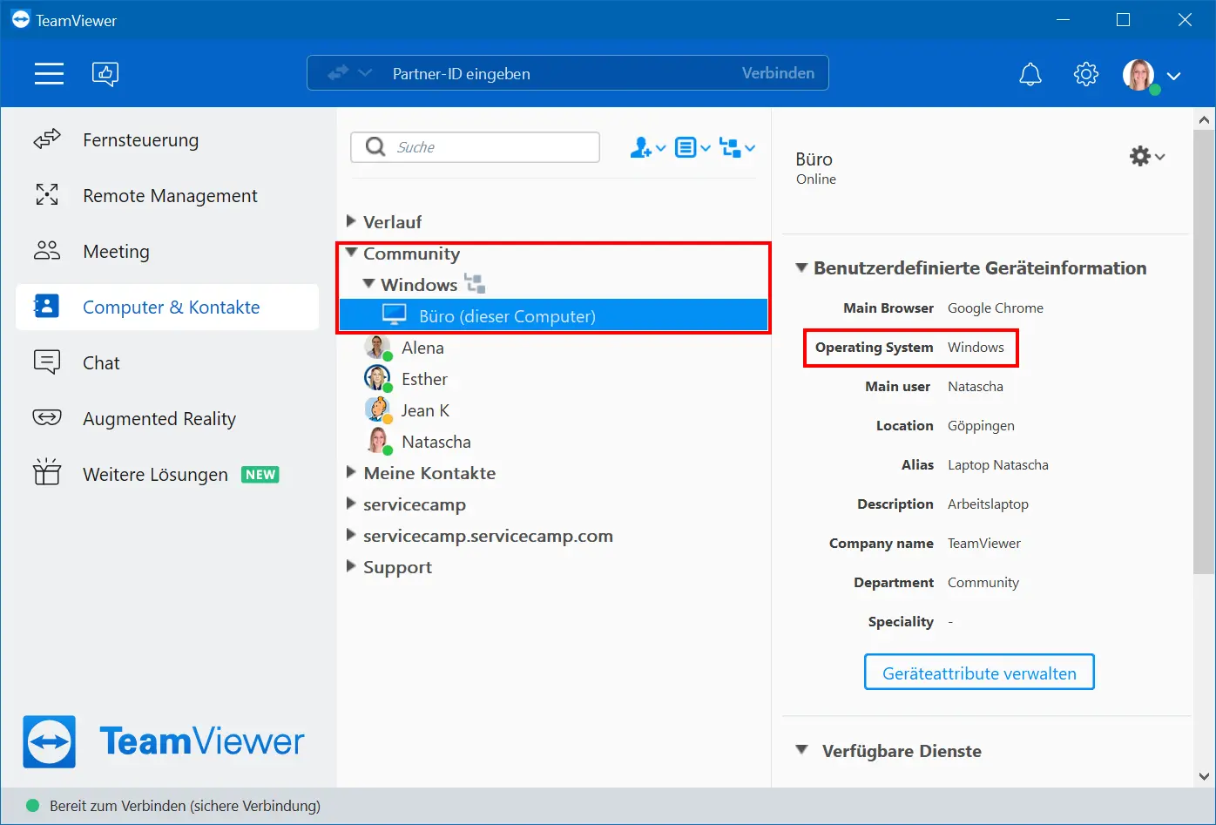Screen dimensions: 1216x825
Task: Collapse Verfügbare Dienste section
Action: pyautogui.click(x=801, y=750)
